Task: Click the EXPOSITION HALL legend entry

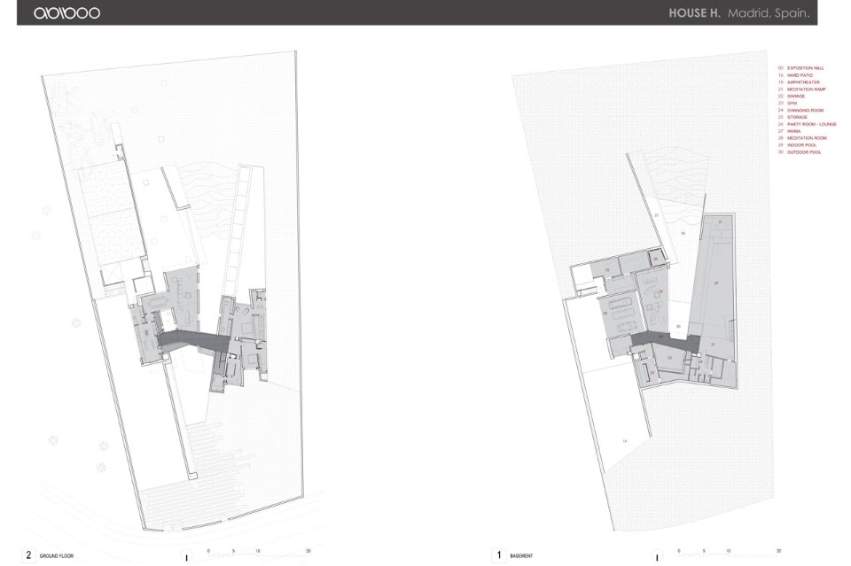Action: click(x=805, y=68)
